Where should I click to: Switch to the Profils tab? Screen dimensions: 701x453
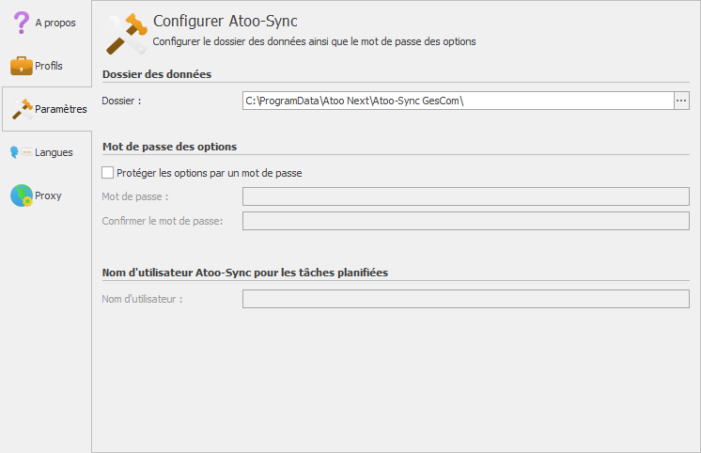tap(49, 66)
